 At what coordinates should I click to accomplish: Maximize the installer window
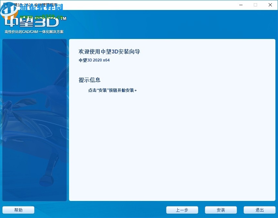click(x=255, y=5)
